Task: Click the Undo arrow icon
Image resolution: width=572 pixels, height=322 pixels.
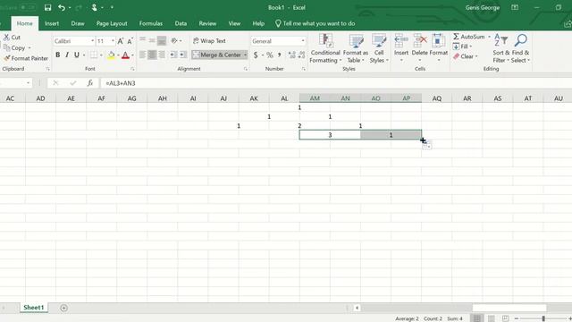Action: point(62,8)
